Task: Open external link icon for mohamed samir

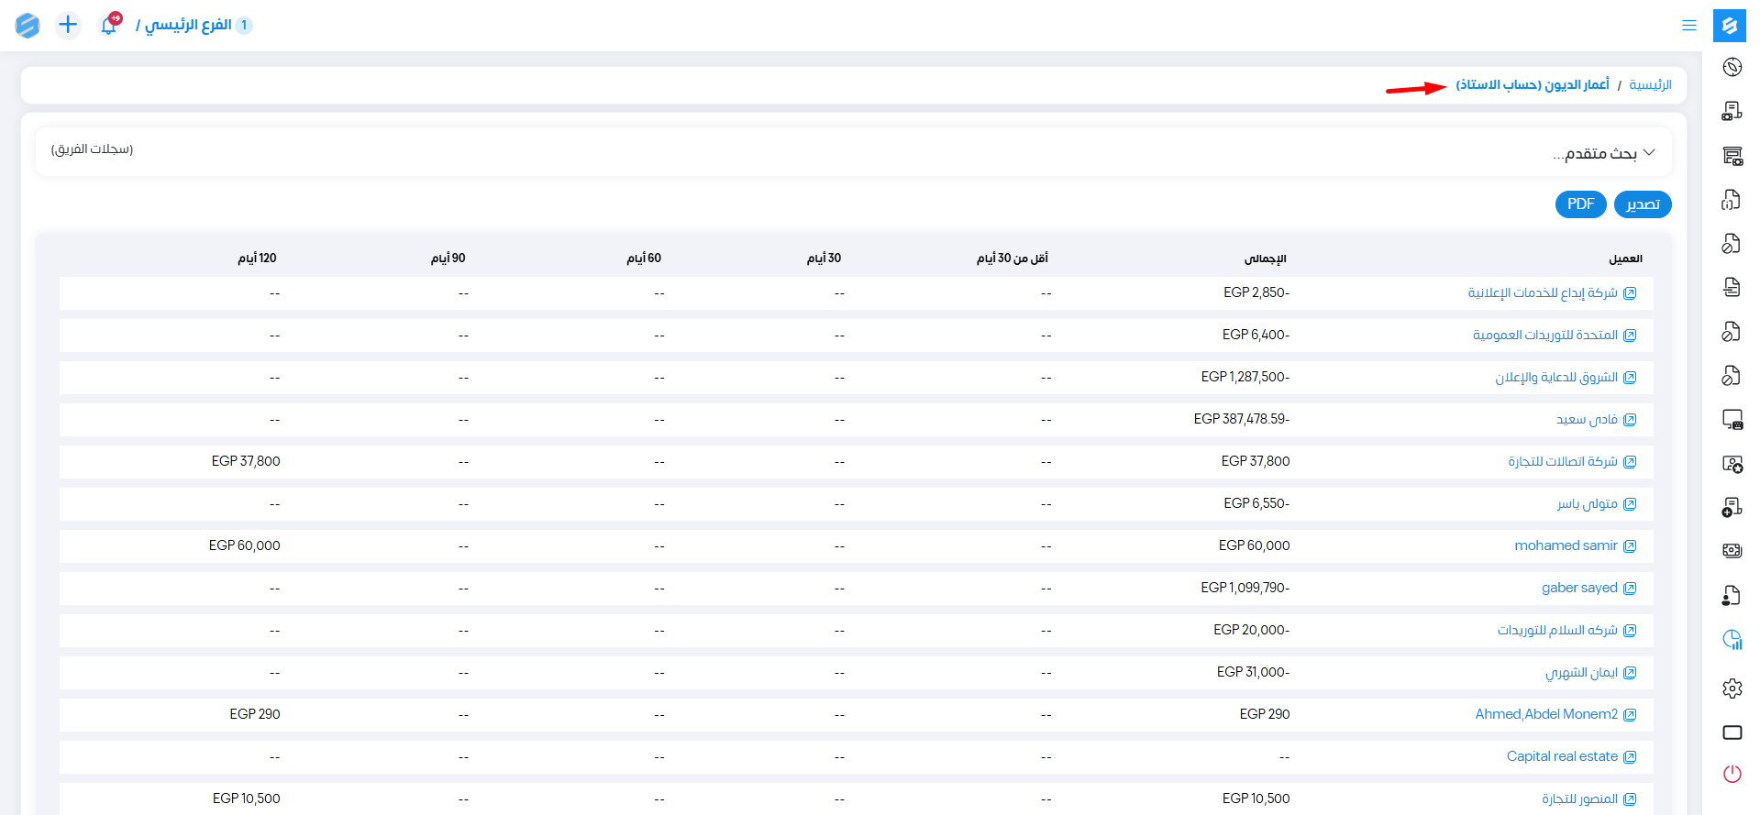Action: pyautogui.click(x=1630, y=546)
